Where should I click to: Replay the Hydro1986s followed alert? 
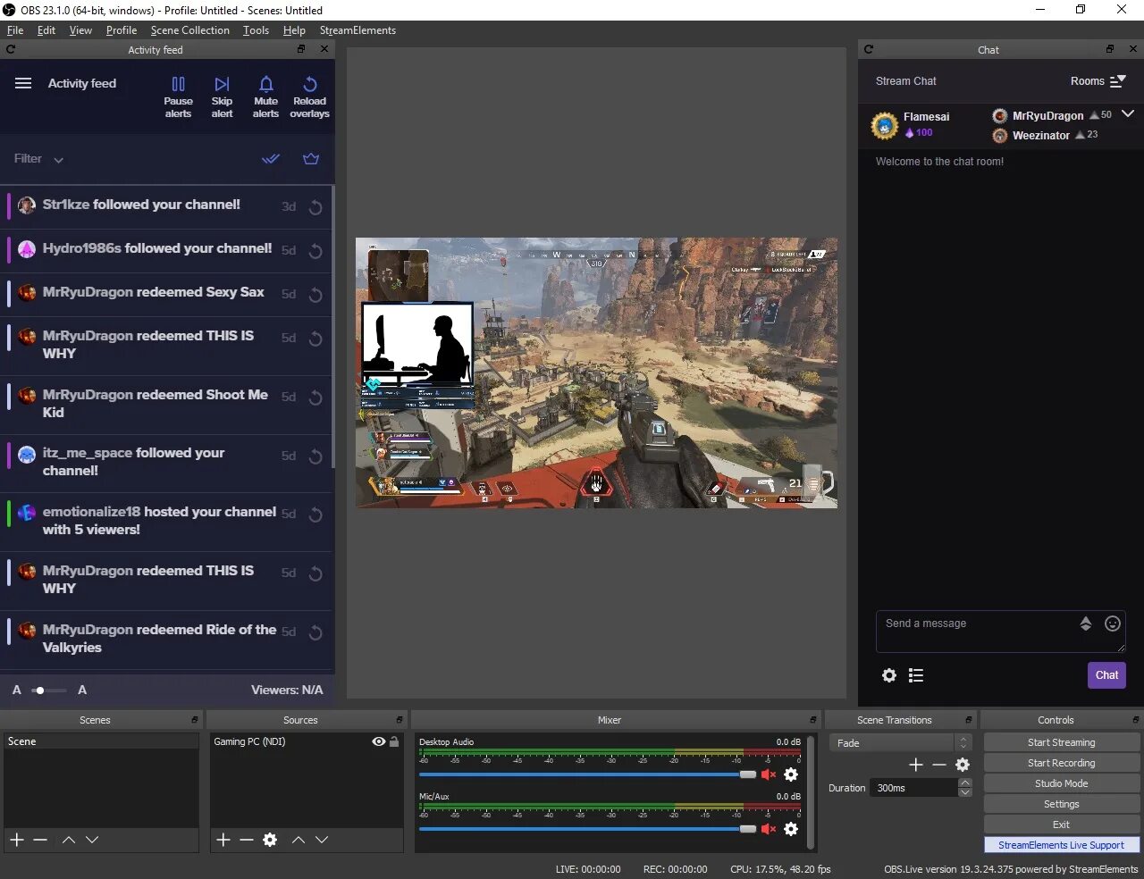[x=315, y=251]
